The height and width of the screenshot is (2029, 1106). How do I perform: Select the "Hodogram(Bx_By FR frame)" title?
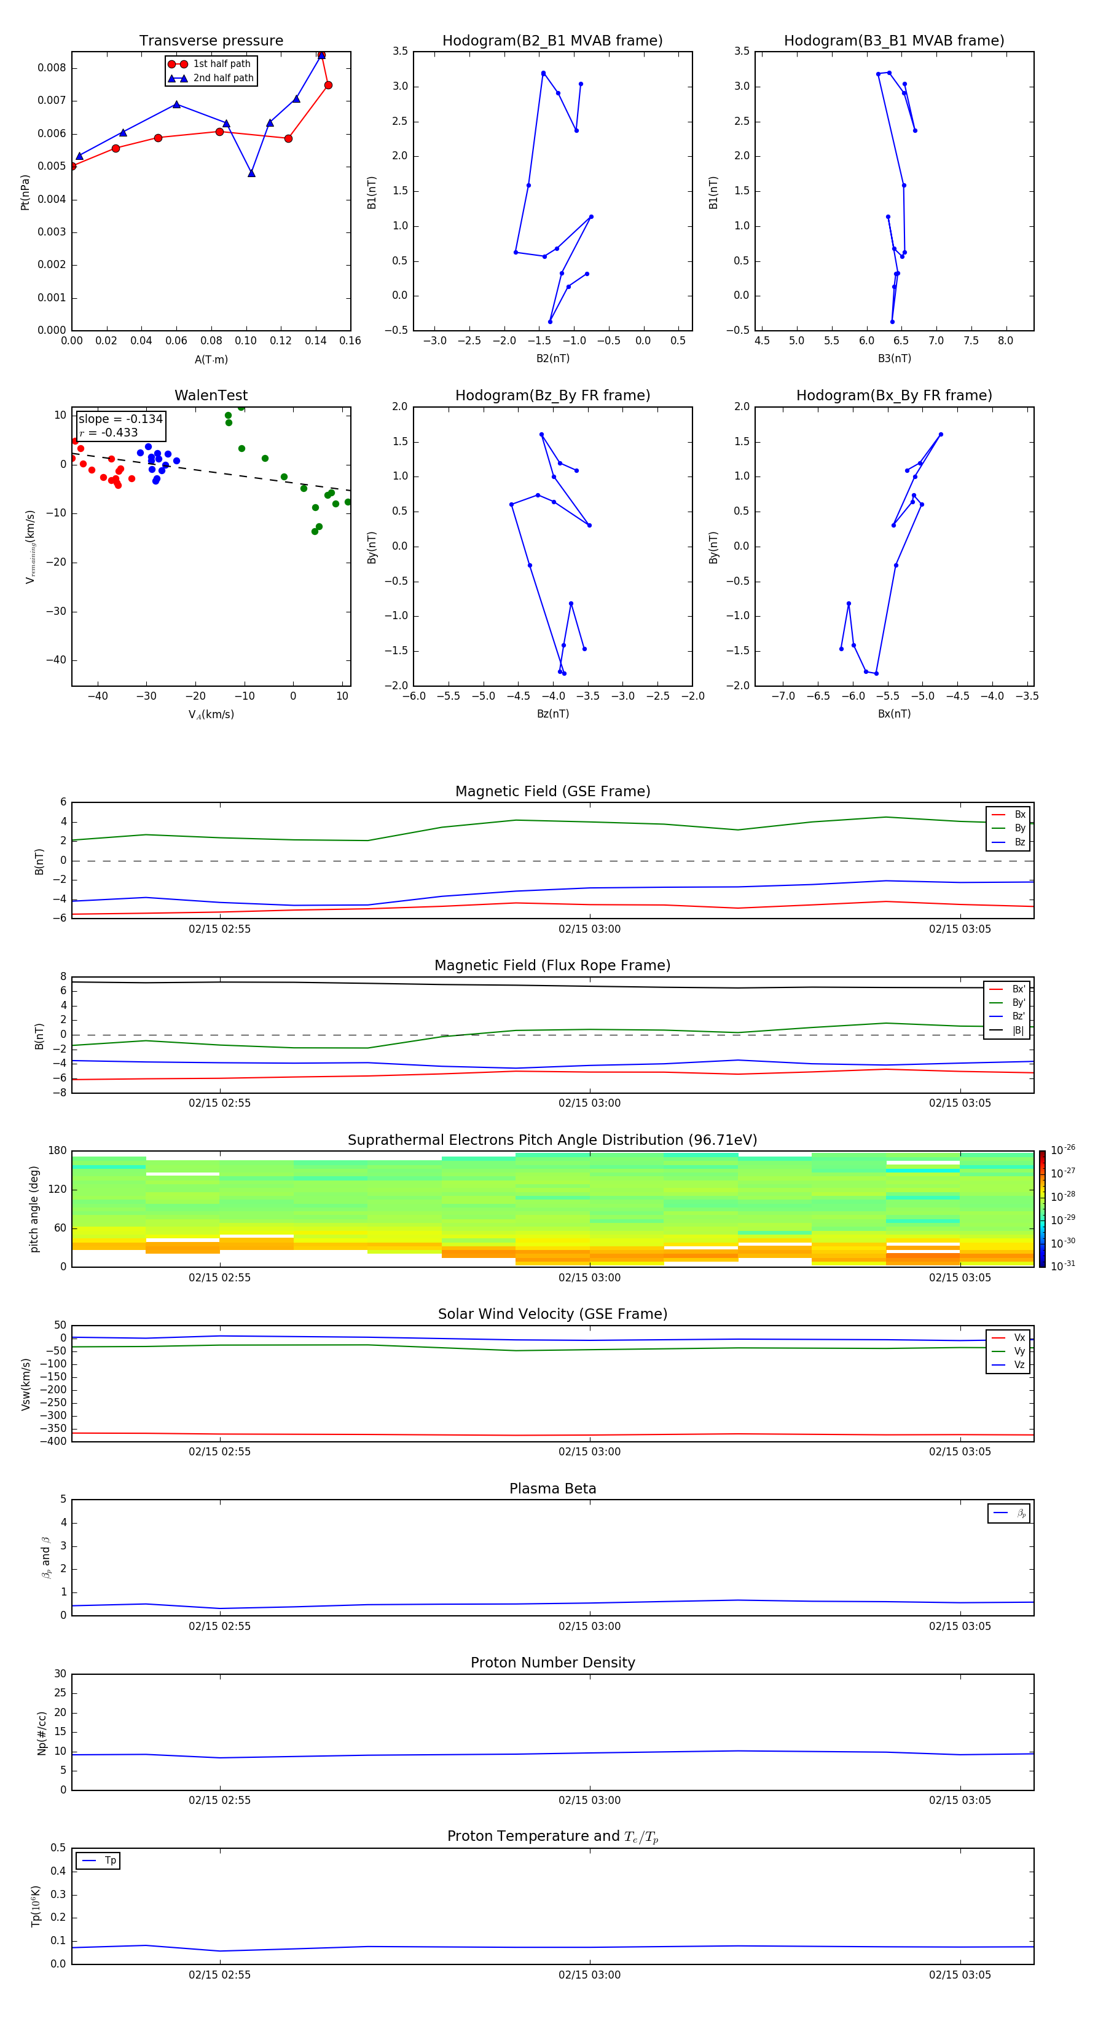tap(894, 395)
